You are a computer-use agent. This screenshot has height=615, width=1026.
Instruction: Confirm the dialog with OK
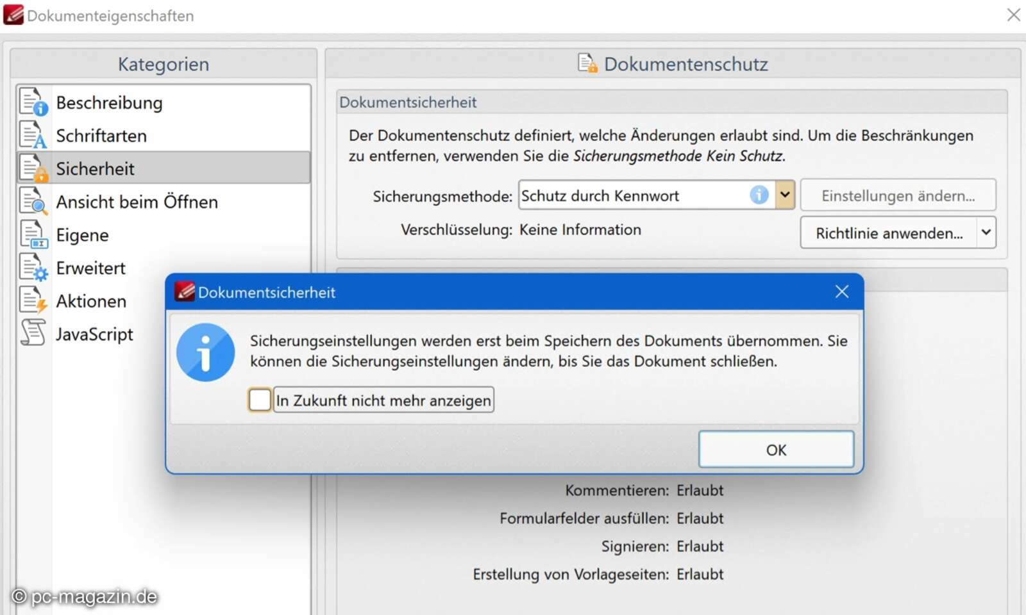click(x=775, y=449)
